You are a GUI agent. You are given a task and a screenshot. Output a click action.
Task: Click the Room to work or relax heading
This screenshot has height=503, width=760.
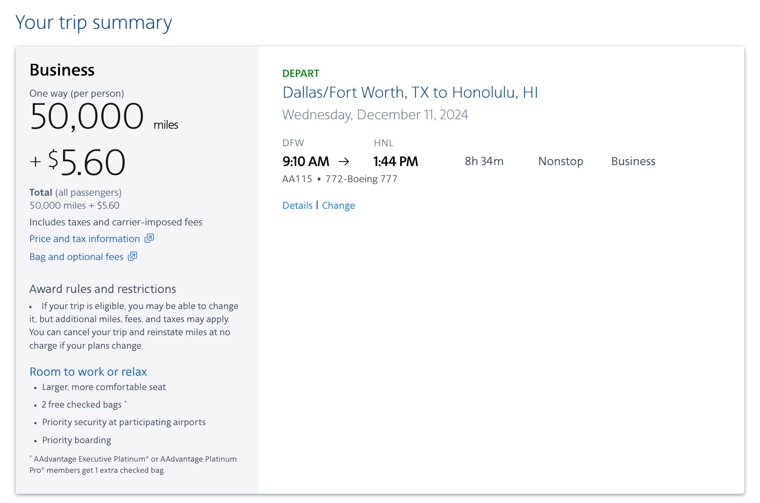(x=88, y=372)
